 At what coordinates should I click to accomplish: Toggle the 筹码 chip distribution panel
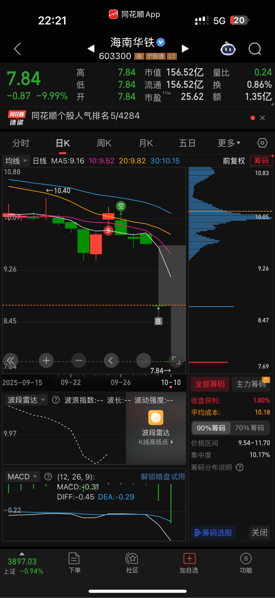[261, 161]
